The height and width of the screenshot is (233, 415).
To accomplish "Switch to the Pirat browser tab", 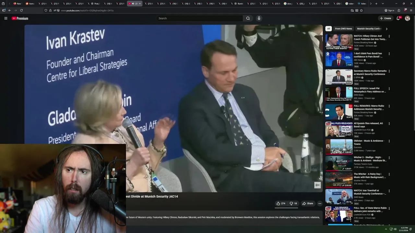I will coord(96,4).
